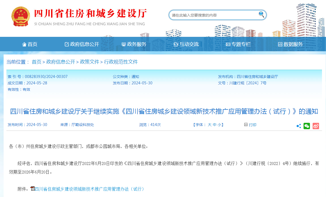Image resolution: width=326 pixels, height=197 pixels.
Task: Click the printer icon
Action: coord(246,125)
